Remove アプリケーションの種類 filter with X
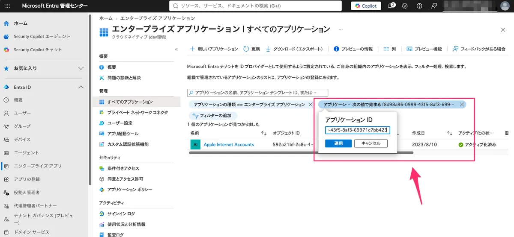The width and height of the screenshot is (514, 237). click(x=311, y=104)
